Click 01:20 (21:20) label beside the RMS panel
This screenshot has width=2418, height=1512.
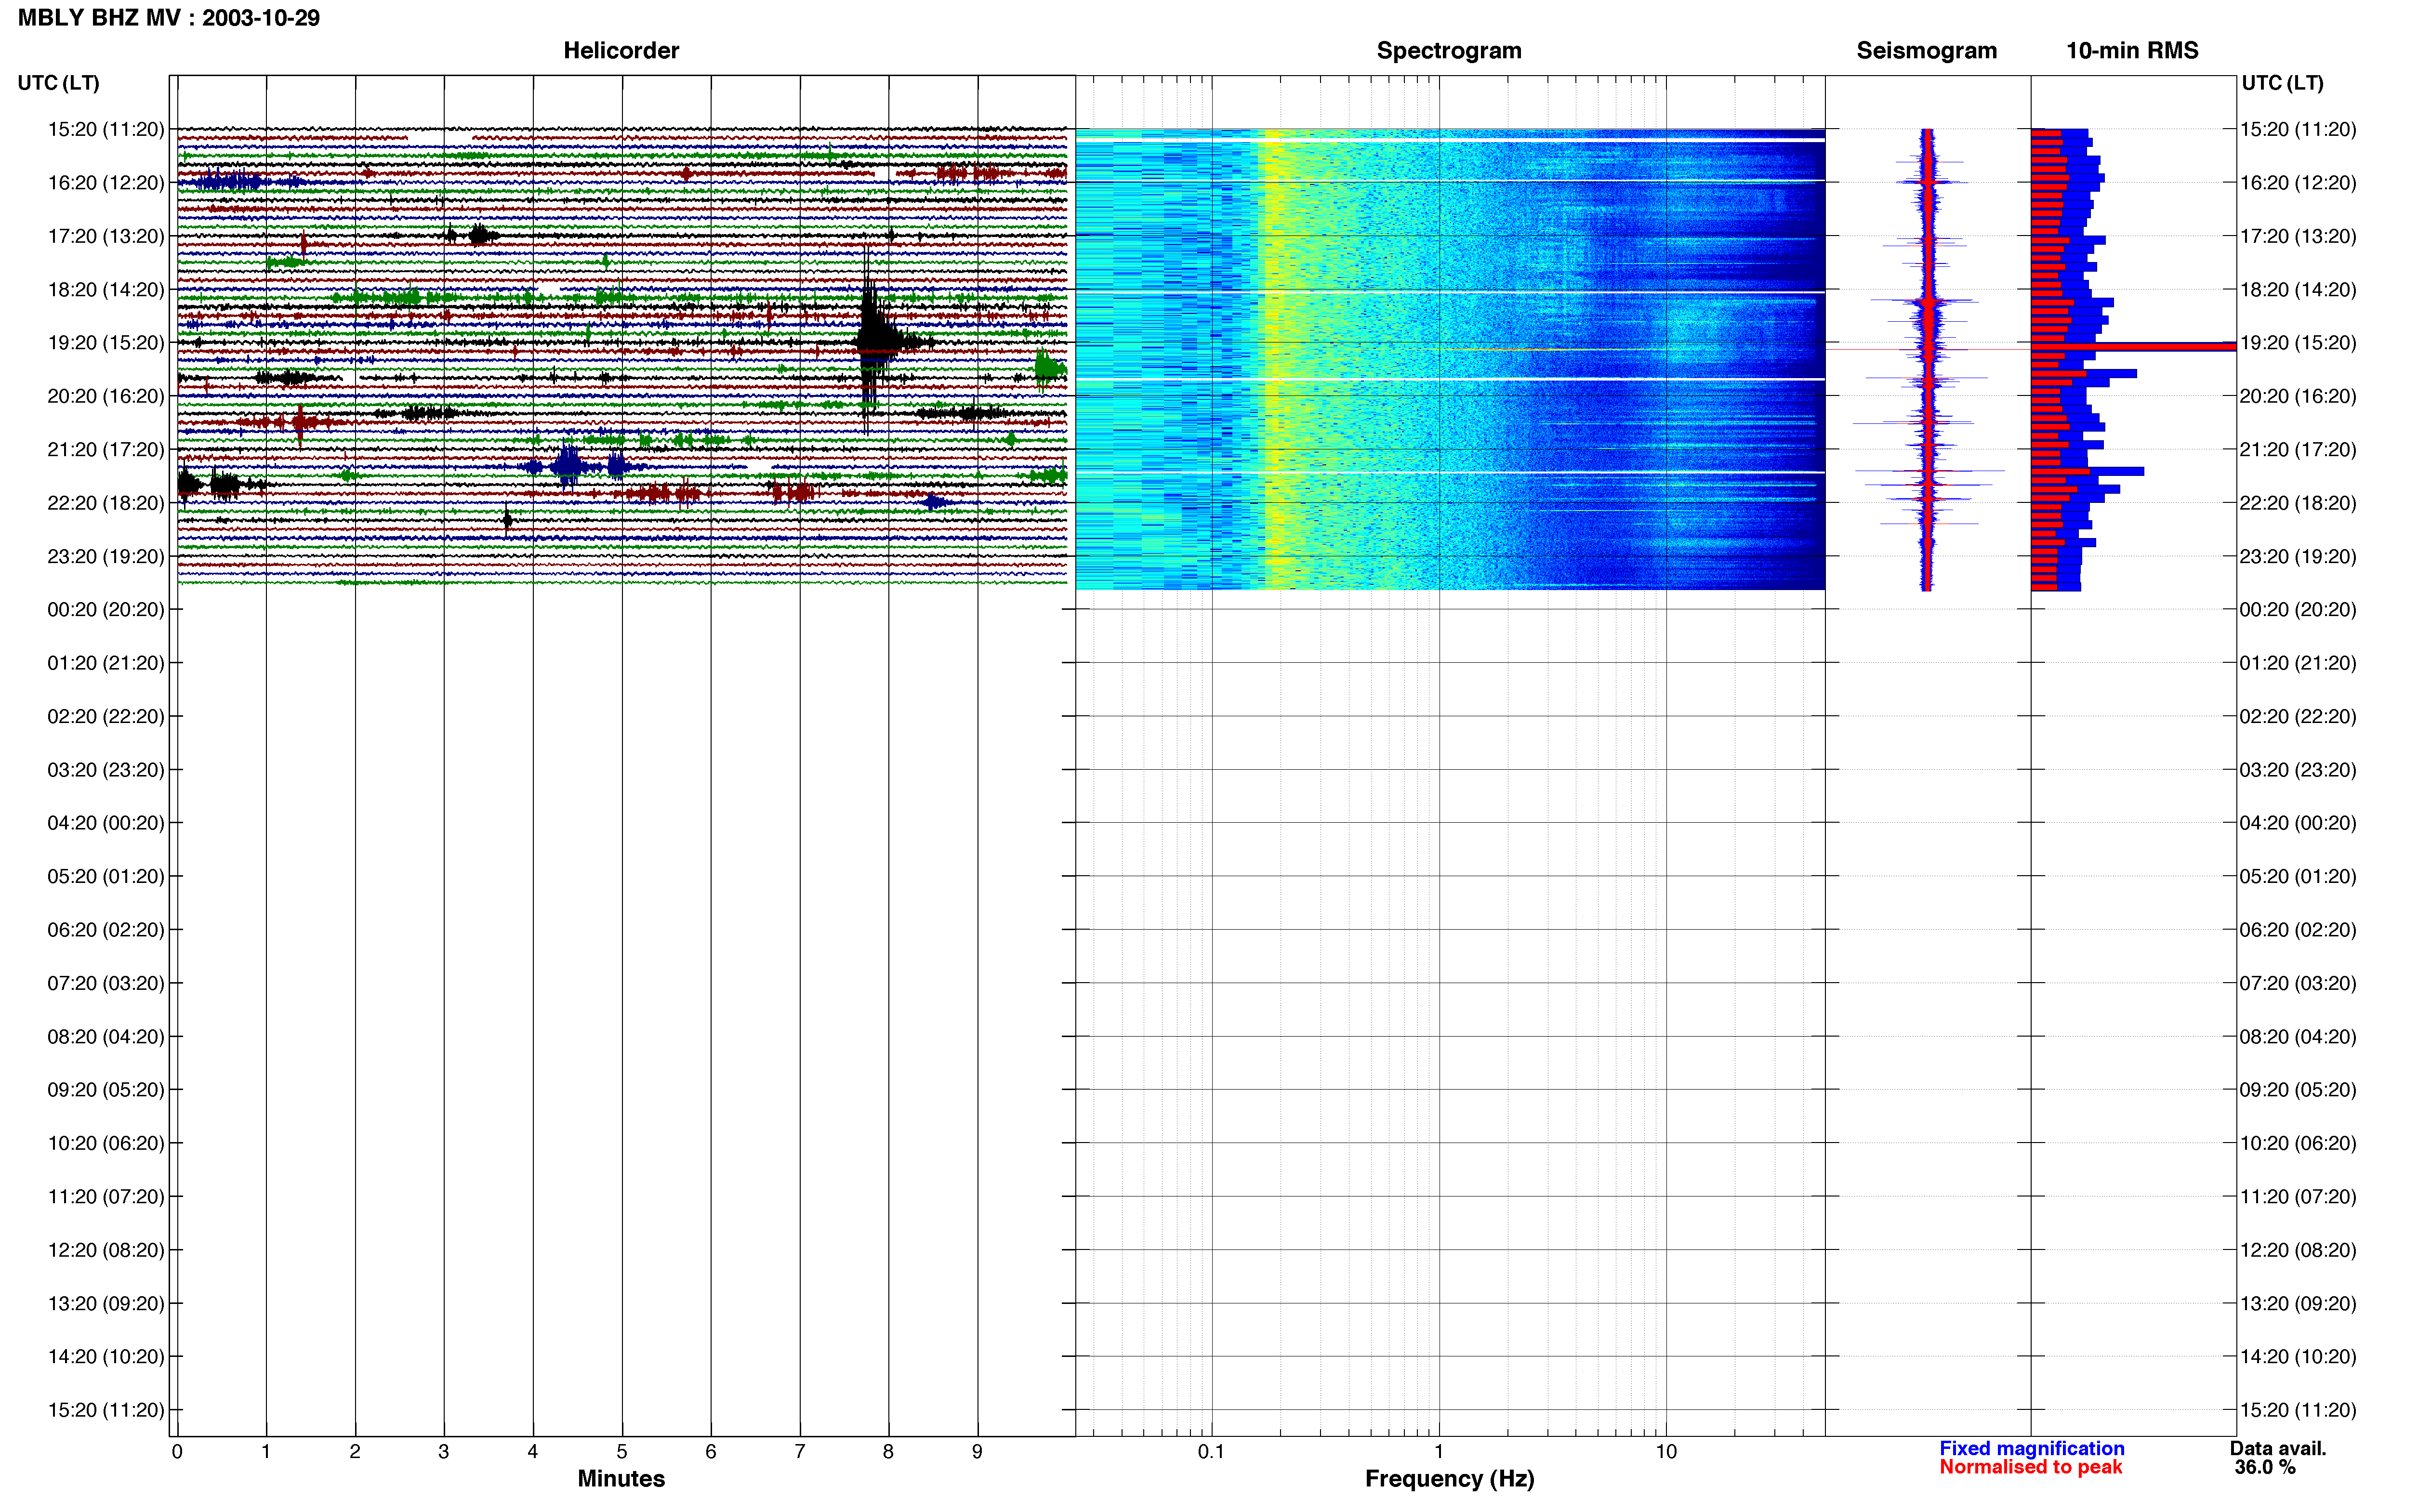tap(2298, 663)
